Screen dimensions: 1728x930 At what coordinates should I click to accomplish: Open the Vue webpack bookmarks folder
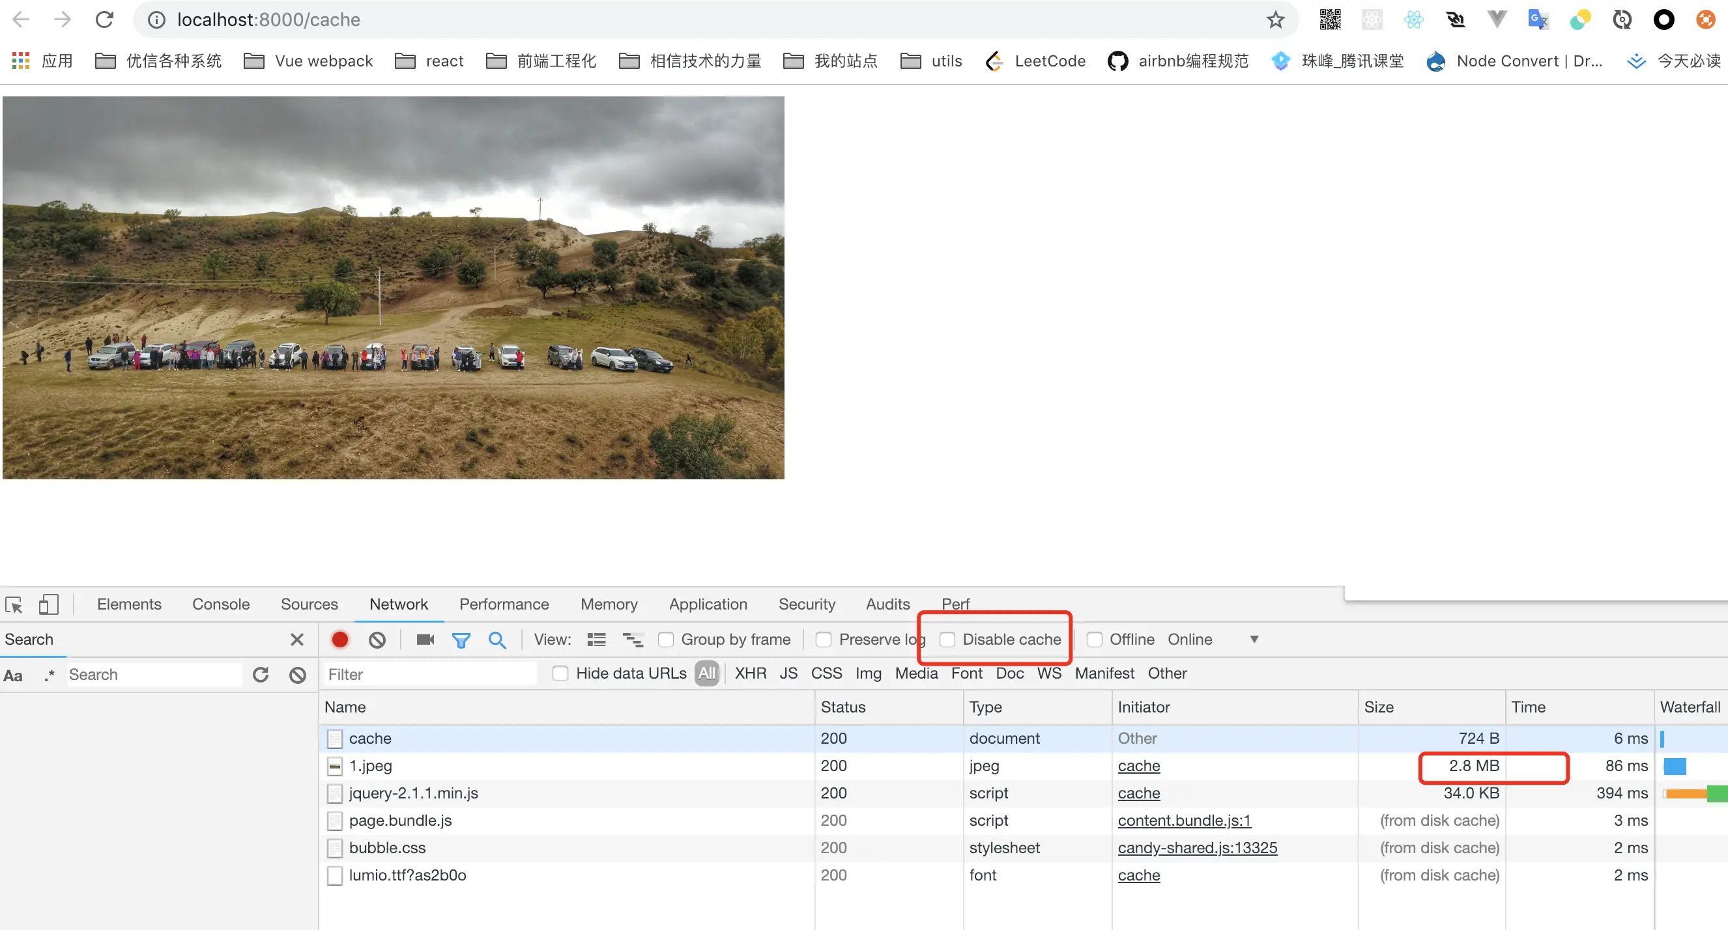[308, 61]
